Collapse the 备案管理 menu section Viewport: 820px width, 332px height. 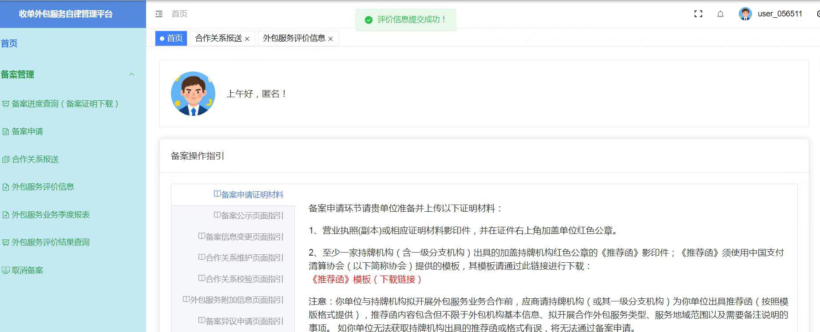[x=131, y=75]
